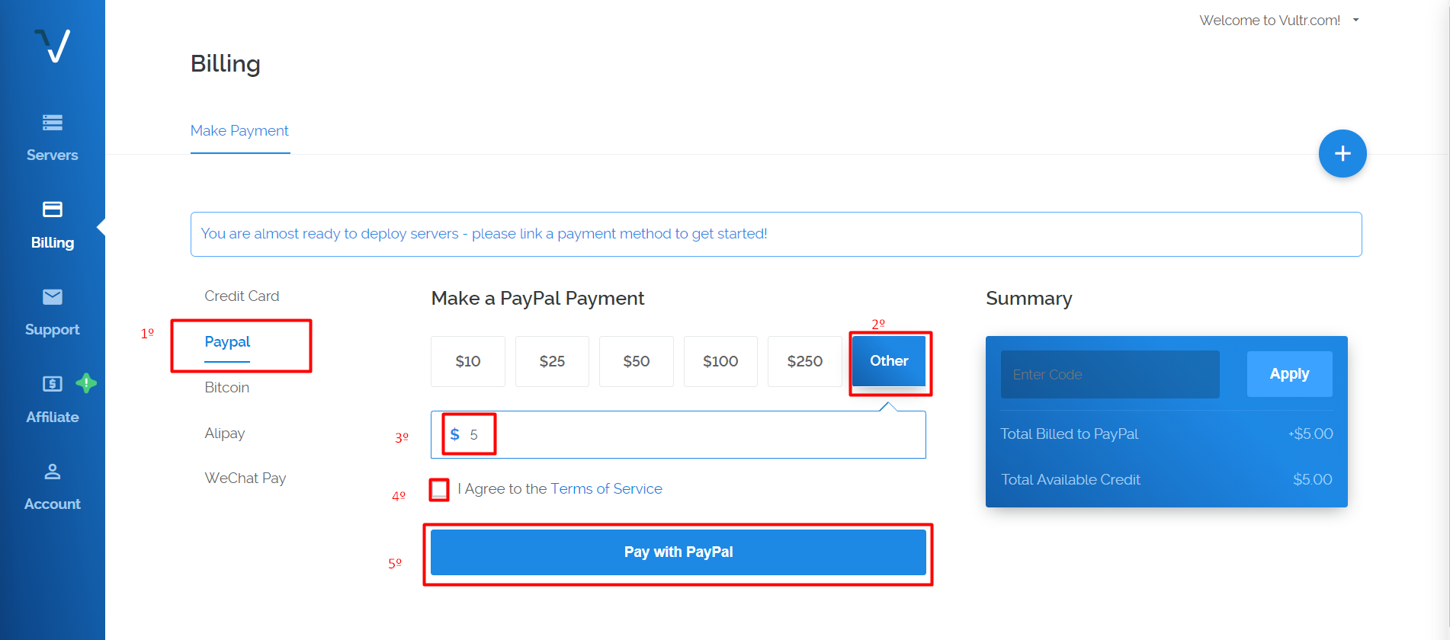Viewport: 1450px width, 640px height.
Task: Click the Pay with PayPal button
Action: tap(678, 552)
